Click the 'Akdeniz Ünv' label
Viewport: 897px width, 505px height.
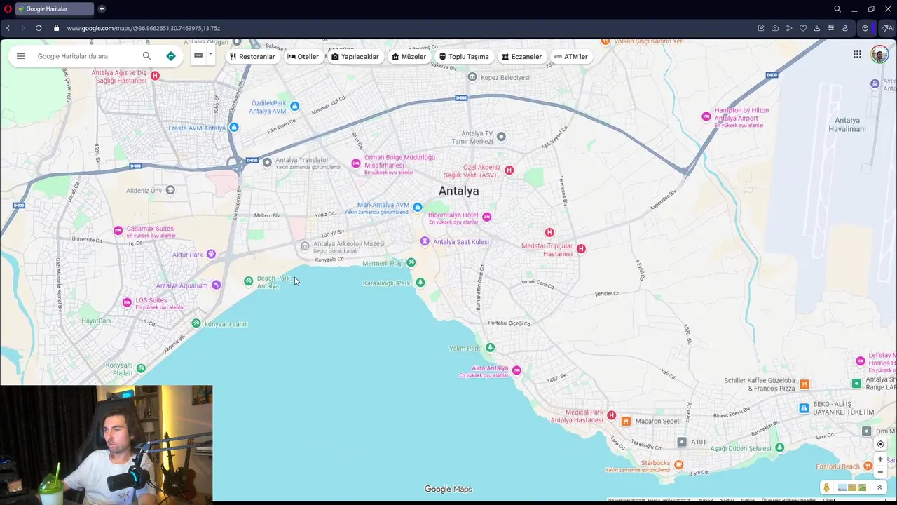click(x=144, y=191)
